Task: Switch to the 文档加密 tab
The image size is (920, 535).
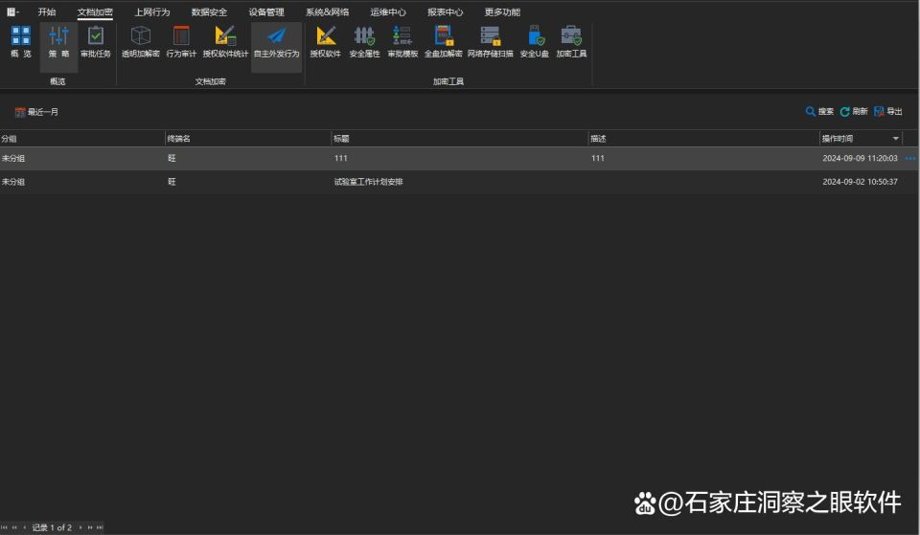Action: coord(95,11)
